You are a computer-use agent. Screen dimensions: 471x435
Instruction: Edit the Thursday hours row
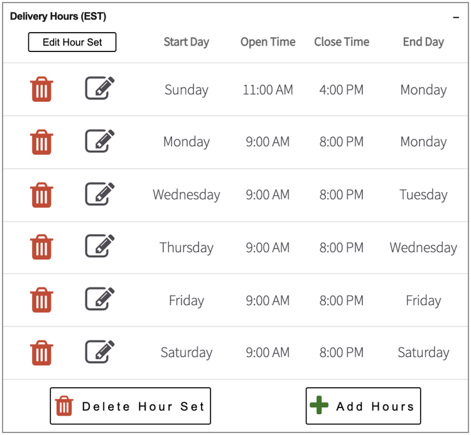click(100, 245)
